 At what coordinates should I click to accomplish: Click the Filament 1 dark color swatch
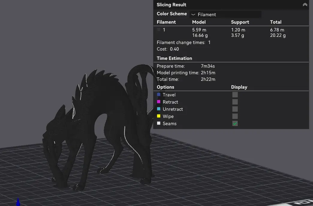pos(159,30)
